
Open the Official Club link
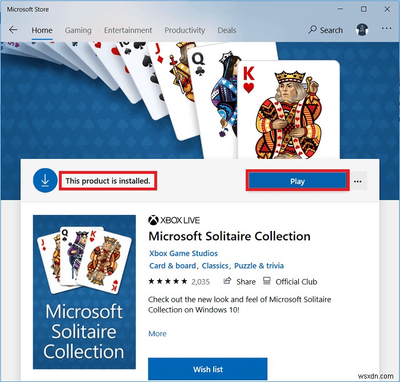point(296,282)
